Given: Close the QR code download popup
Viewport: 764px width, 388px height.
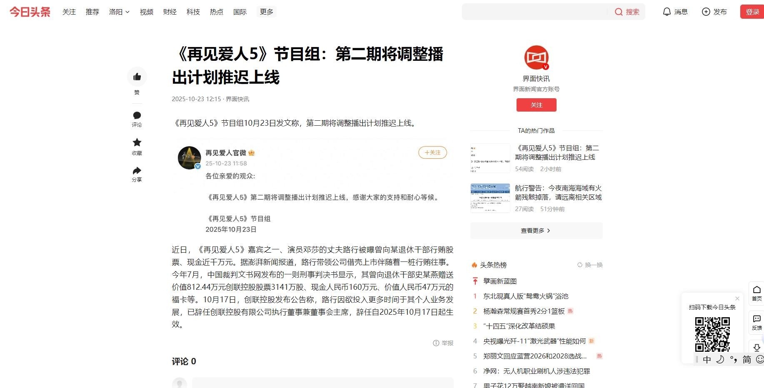Looking at the screenshot, I should pos(737,298).
